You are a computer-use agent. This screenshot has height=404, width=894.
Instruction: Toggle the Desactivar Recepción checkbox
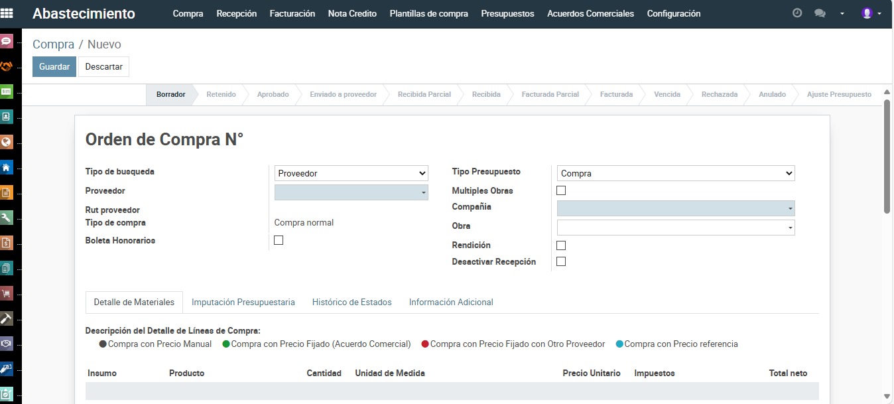click(x=561, y=261)
